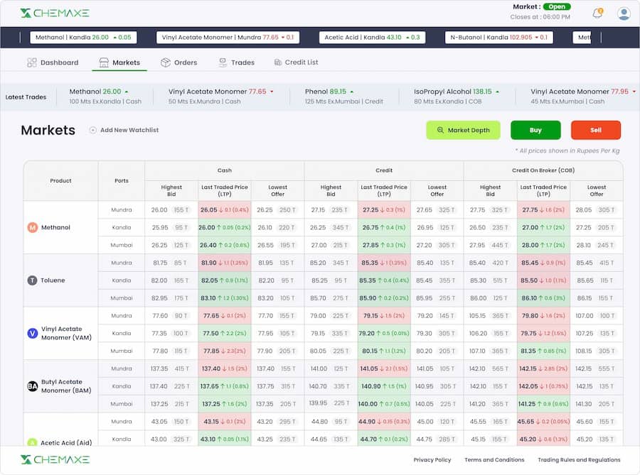Click the Vinyl Acetate Monomer product icon
The height and width of the screenshot is (475, 640).
pyautogui.click(x=32, y=333)
